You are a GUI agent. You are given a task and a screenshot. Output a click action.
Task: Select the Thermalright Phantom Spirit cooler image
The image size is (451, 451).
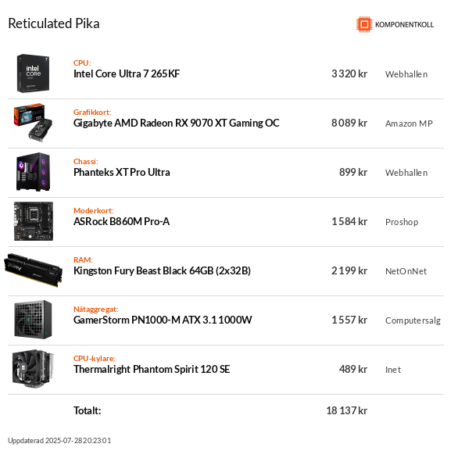33,369
